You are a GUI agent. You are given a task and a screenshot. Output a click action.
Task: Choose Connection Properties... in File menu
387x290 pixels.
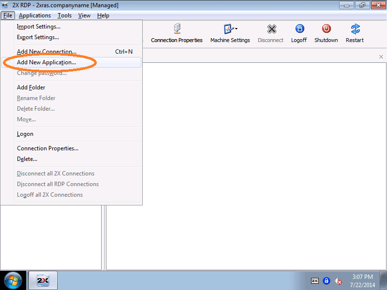coord(72,148)
